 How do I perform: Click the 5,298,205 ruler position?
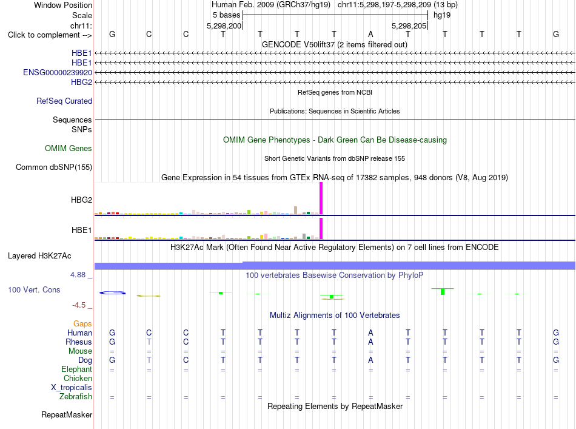pos(409,25)
